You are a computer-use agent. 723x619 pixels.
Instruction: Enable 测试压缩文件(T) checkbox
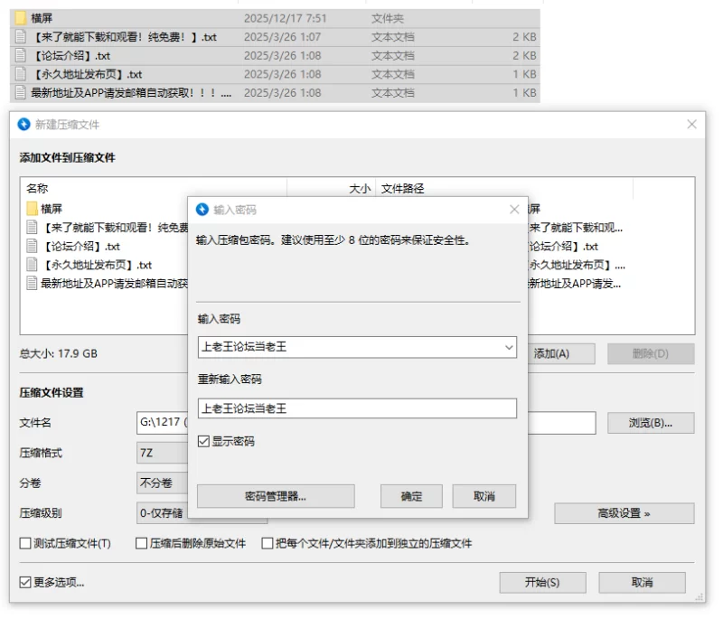25,543
